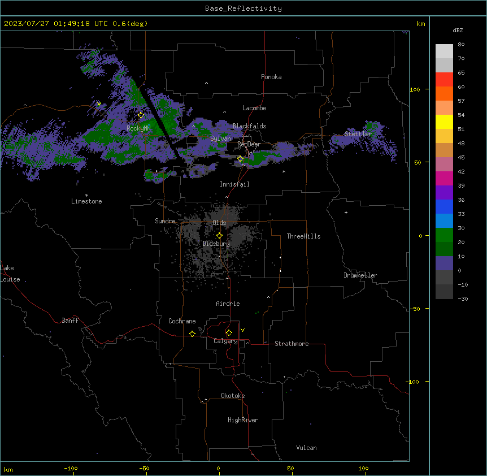This screenshot has width=487, height=476.
Task: Click the yellow V marker east of Calgary
Action: tap(242, 330)
